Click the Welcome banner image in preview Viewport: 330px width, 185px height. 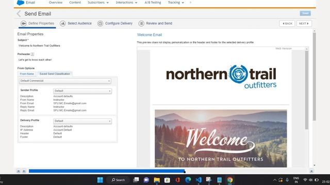tap(221, 138)
